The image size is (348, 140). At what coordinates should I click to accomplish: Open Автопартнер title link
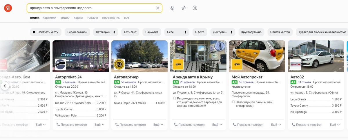126,77
